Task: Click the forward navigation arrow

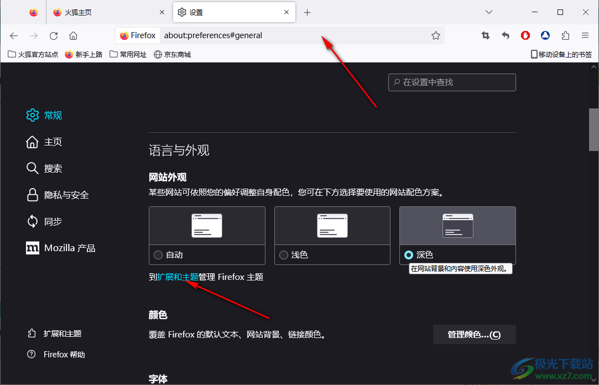Action: (x=34, y=35)
